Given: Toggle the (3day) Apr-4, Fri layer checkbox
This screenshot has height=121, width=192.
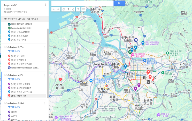Looking at the screenshot, I should coord(5,75).
